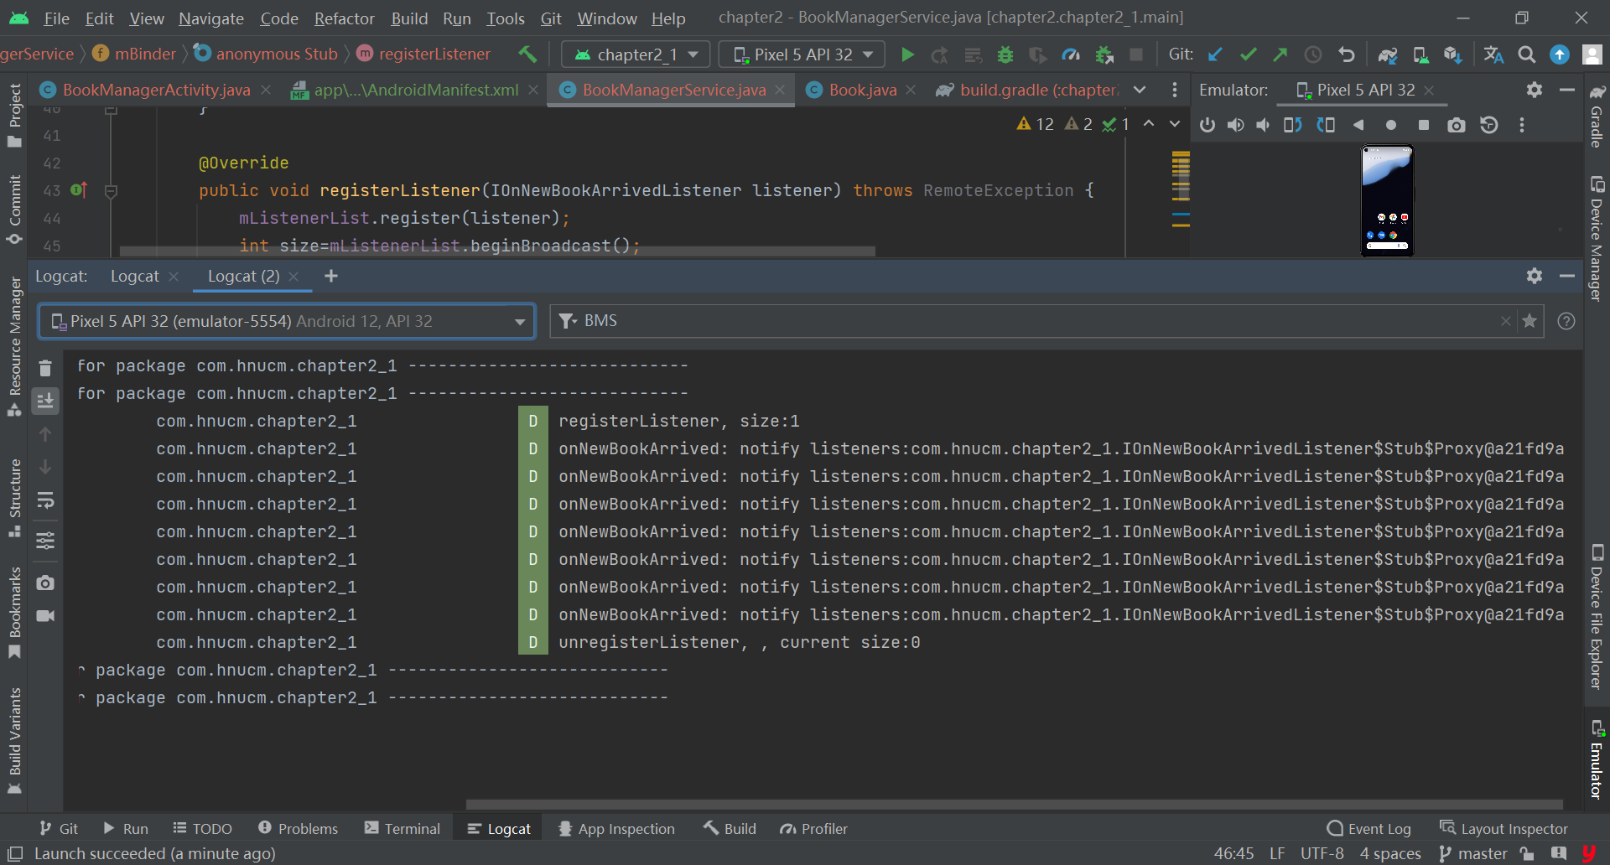
Task: Clear logcat with trash icon
Action: point(45,368)
